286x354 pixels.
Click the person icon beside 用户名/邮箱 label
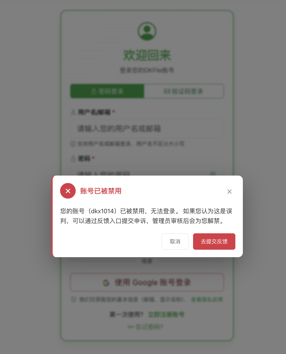[x=73, y=112]
